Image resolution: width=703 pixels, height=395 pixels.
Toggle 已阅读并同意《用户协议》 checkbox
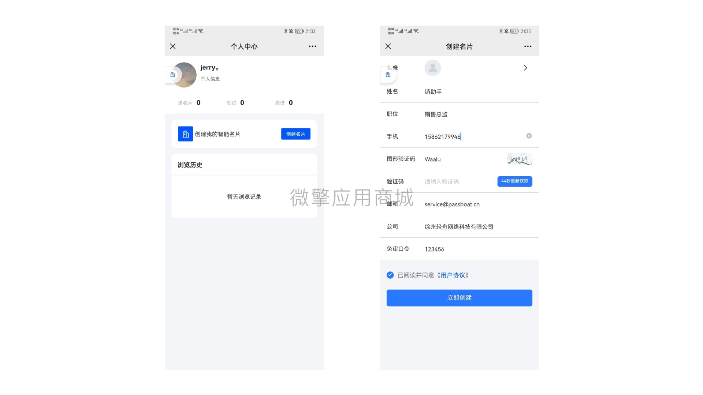pos(390,275)
